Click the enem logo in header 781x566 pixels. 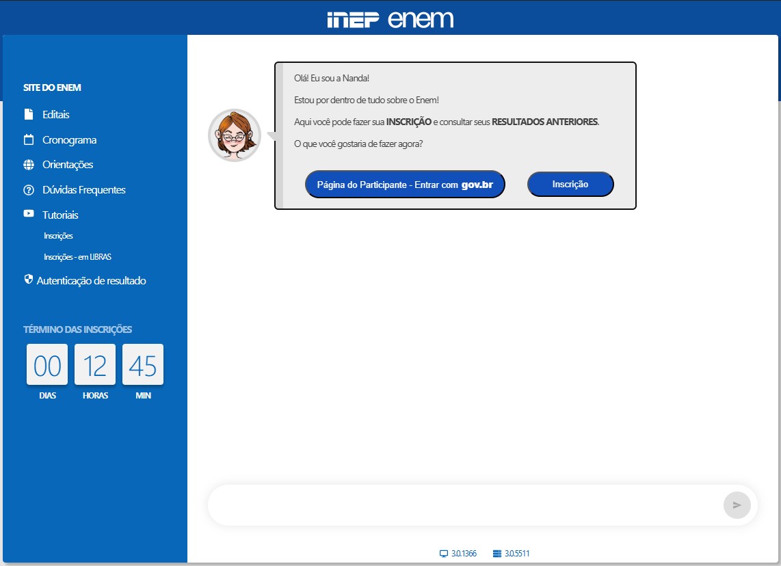coord(421,19)
